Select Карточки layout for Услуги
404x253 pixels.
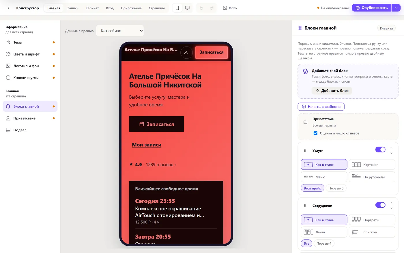click(372, 165)
